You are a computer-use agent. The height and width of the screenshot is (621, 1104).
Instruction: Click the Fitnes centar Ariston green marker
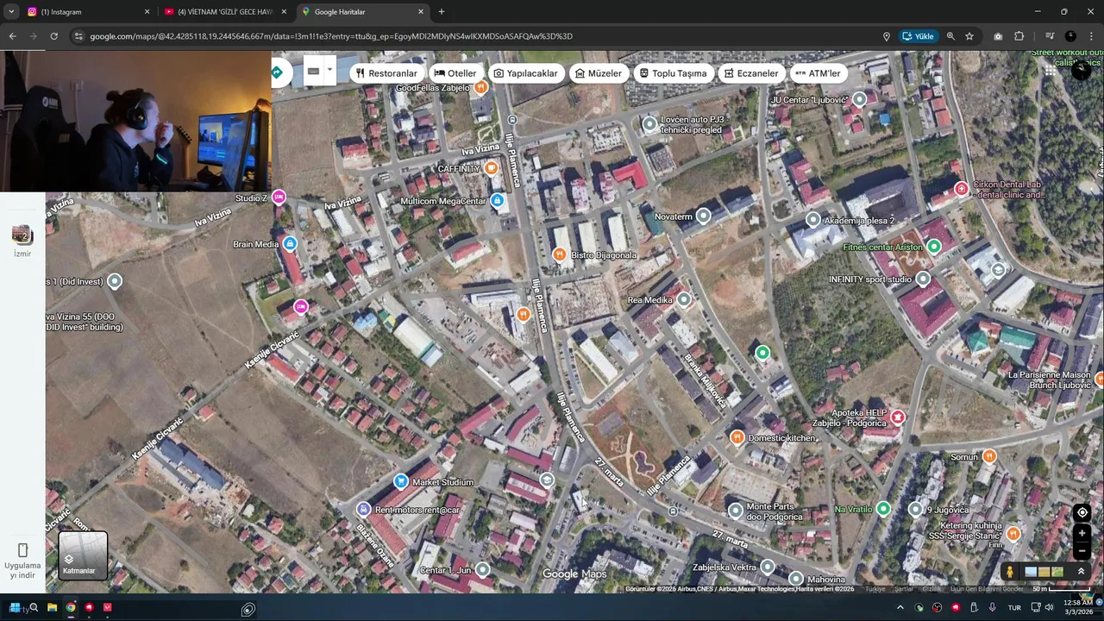click(933, 247)
